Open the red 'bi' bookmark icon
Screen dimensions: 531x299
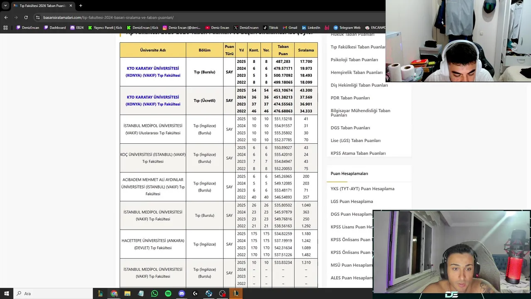327,27
